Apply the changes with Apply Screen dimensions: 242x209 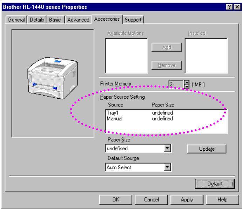click(187, 200)
